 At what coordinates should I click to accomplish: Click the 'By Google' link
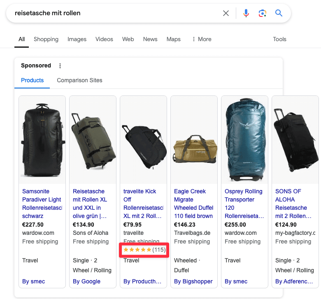(86, 281)
